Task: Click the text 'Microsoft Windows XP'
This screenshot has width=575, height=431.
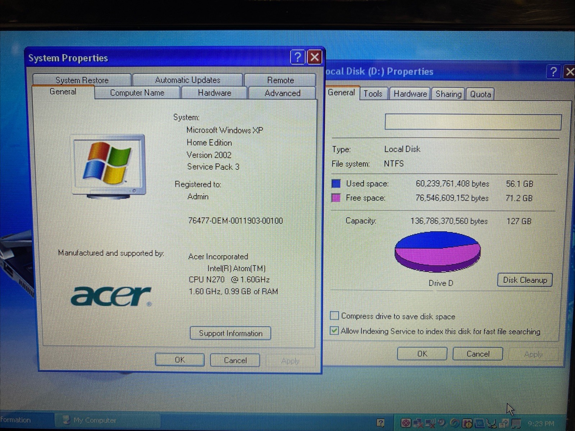Action: click(x=225, y=130)
